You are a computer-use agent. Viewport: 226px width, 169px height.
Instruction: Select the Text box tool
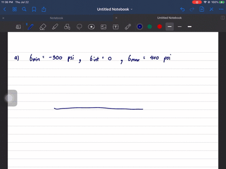pyautogui.click(x=116, y=27)
